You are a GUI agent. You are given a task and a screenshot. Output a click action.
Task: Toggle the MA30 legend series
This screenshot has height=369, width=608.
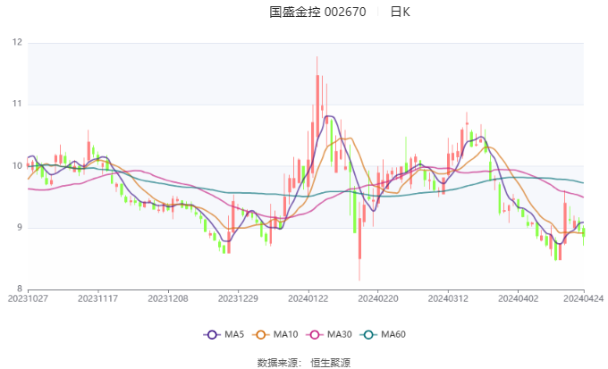(x=329, y=334)
